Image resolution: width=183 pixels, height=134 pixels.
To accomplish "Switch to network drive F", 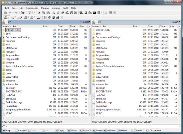I will pos(26,18).
